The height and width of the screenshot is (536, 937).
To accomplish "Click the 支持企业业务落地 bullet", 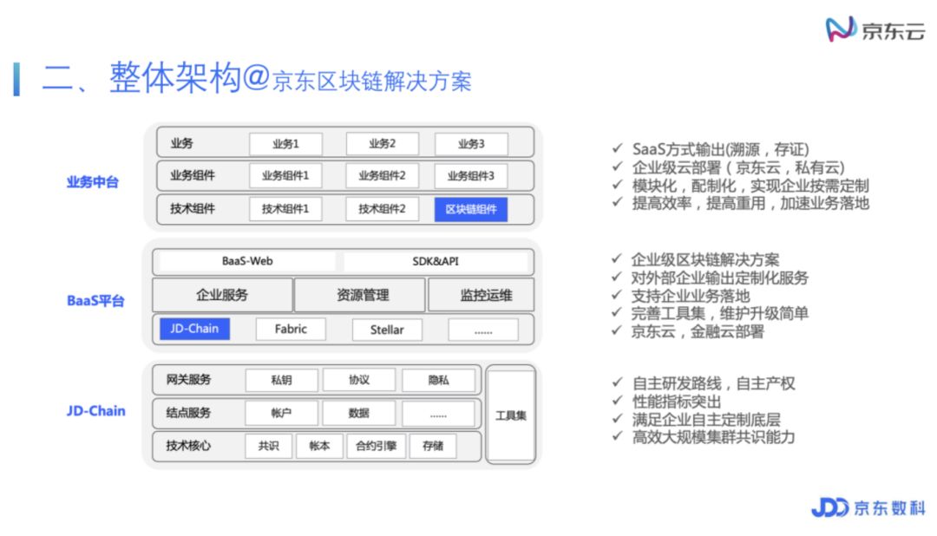I will tap(691, 296).
